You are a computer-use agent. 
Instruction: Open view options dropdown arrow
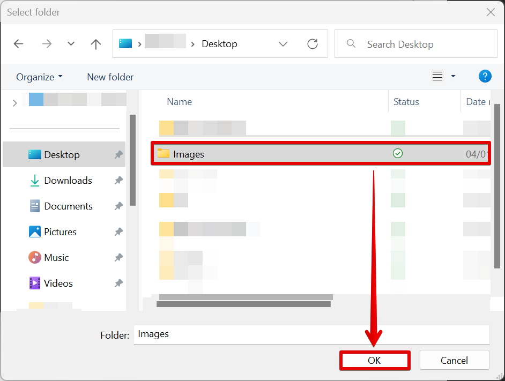click(453, 76)
